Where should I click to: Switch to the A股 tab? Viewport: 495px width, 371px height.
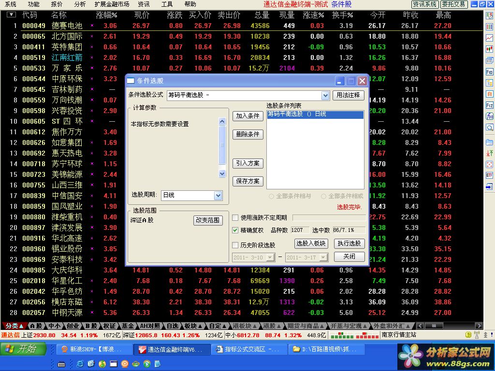[36, 326]
